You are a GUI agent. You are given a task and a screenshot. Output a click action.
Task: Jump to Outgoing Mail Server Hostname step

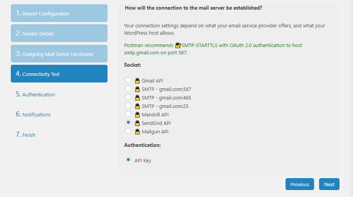point(59,54)
